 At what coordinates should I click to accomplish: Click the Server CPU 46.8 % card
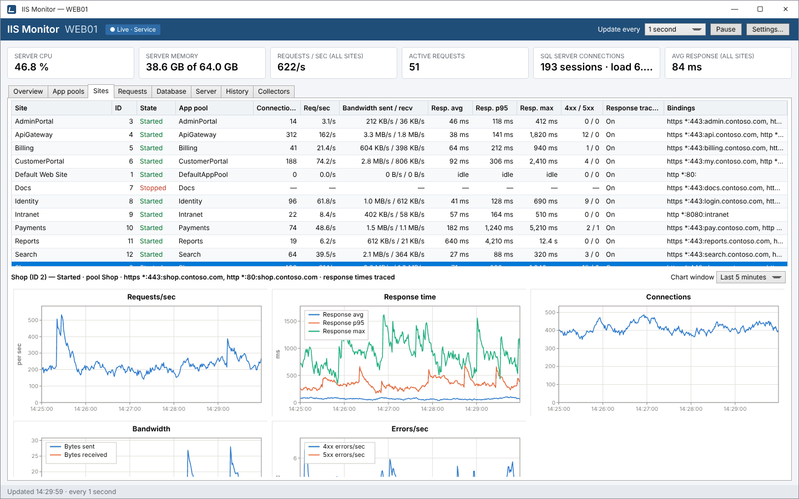(70, 63)
